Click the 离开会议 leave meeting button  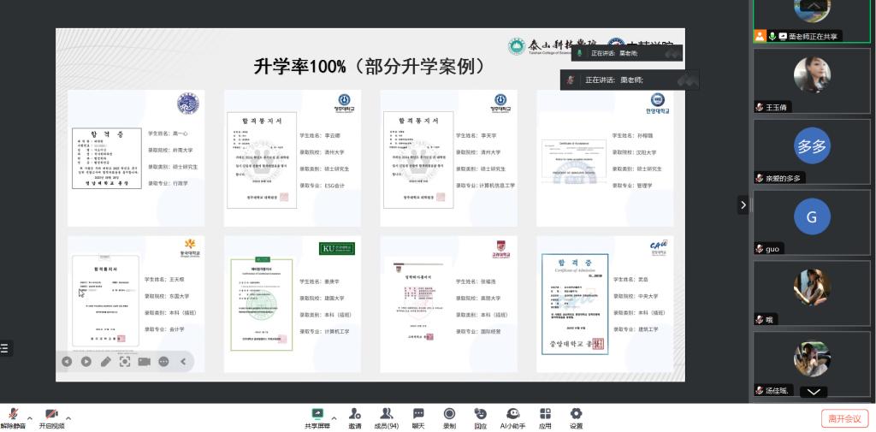coord(844,418)
